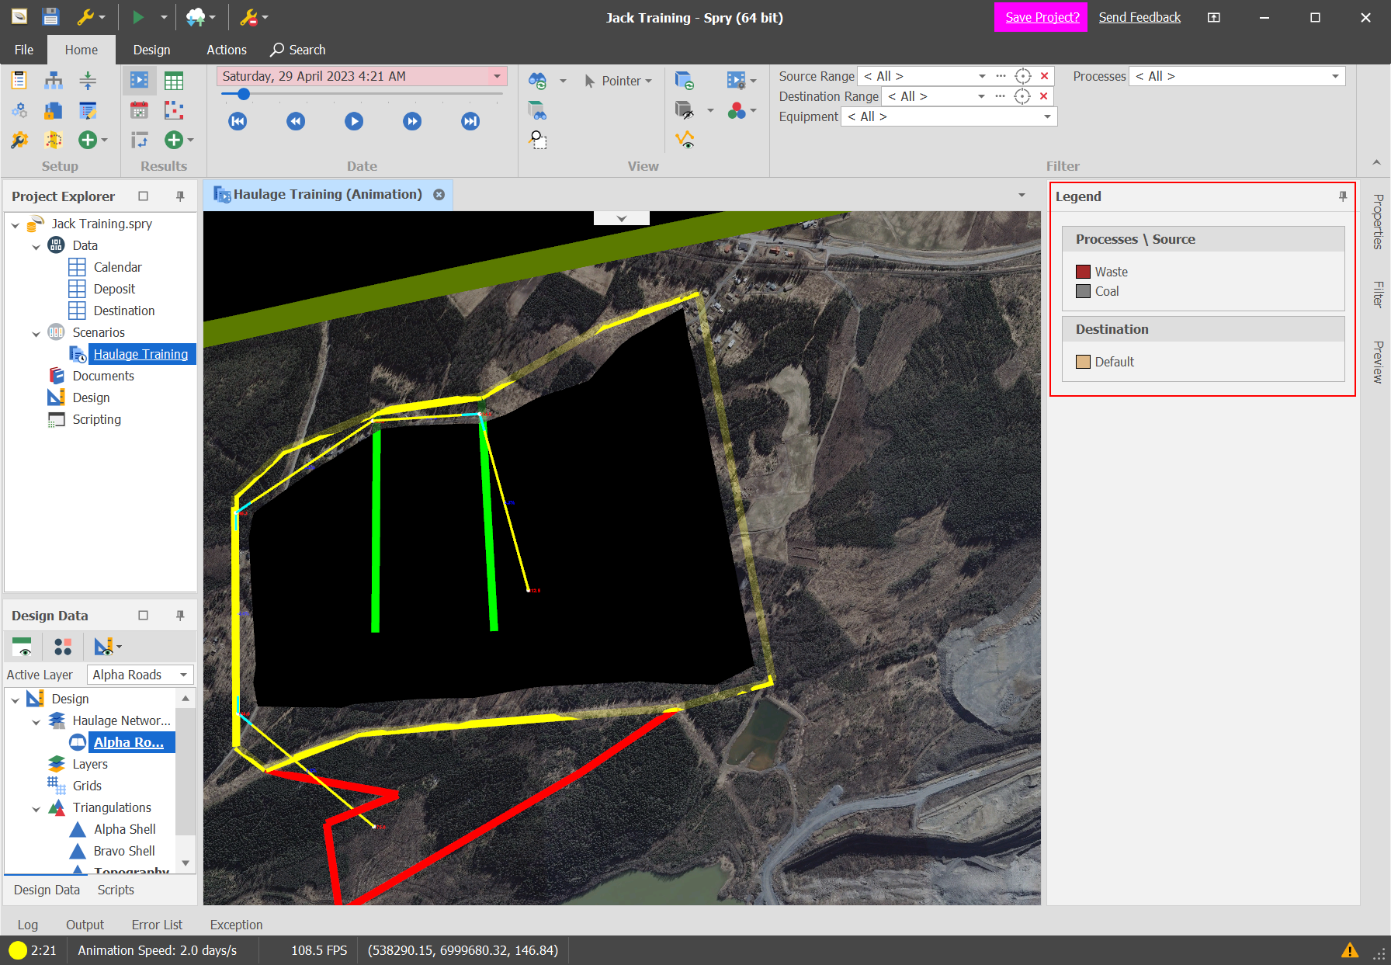Screen dimensions: 1391x965
Task: Open the Active Layer dropdown
Action: point(183,675)
